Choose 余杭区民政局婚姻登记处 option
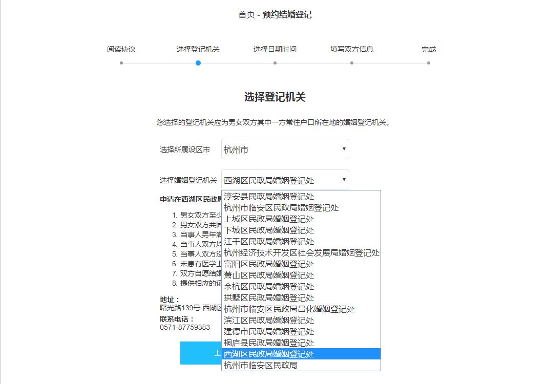Viewport: 548px width, 384px height. click(x=301, y=287)
